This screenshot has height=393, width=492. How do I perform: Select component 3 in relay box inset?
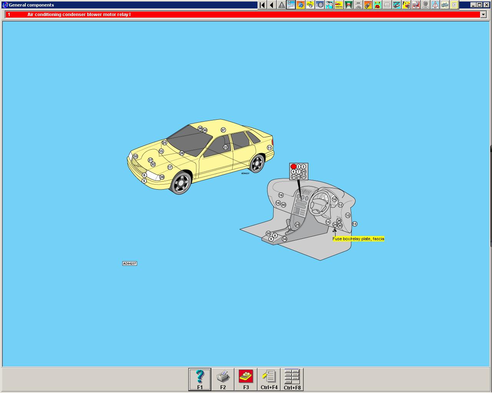tap(303, 167)
